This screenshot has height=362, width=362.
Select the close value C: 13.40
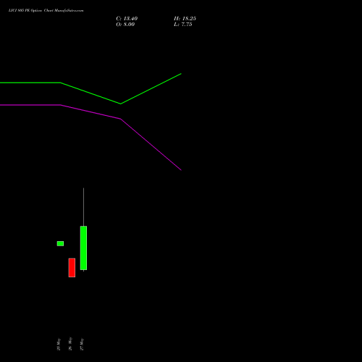[x=127, y=19]
